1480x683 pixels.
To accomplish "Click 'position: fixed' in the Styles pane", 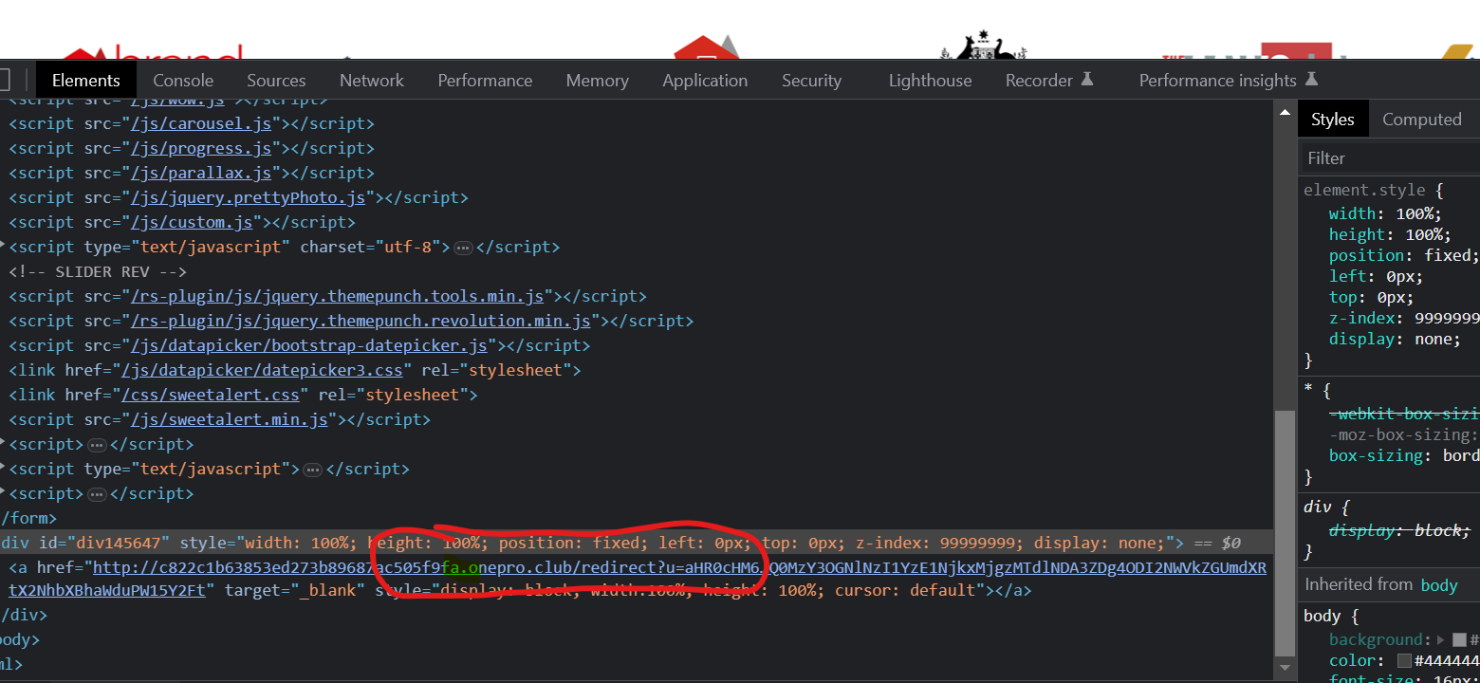I will click(x=1404, y=256).
